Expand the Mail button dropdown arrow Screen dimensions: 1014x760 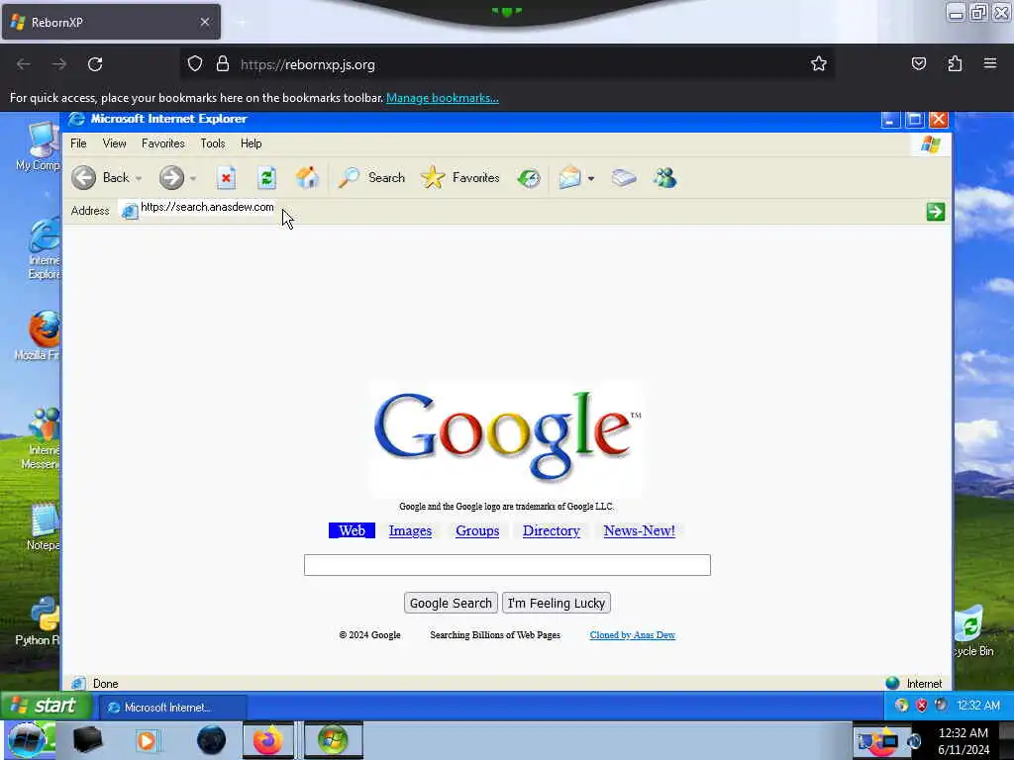(x=591, y=178)
